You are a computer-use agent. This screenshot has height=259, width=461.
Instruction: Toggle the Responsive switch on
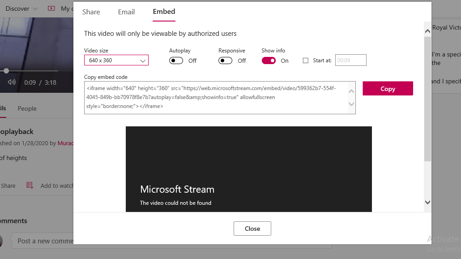225,60
